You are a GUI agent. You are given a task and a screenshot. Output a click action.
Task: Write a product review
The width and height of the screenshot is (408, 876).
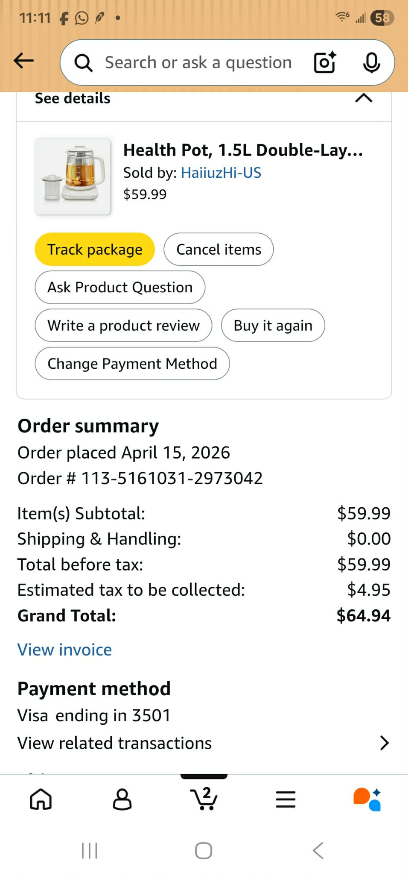[123, 326]
